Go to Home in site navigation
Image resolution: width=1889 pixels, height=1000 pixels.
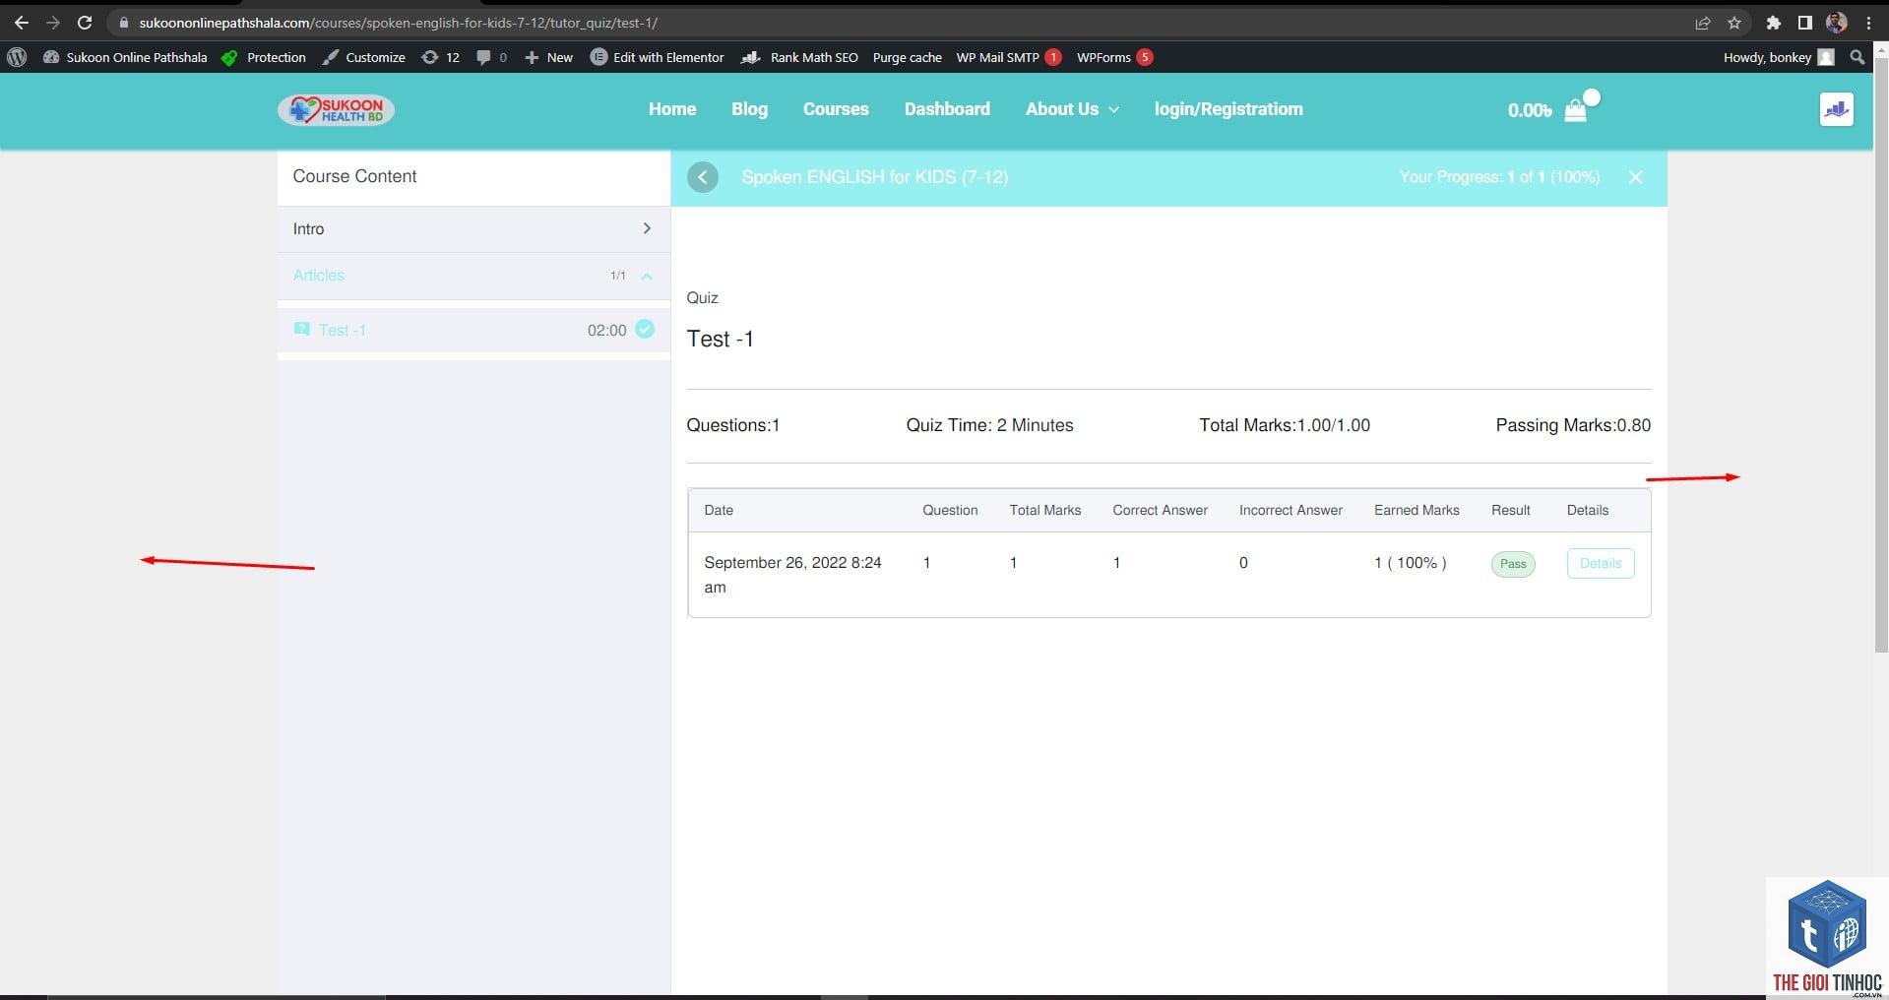coord(672,109)
